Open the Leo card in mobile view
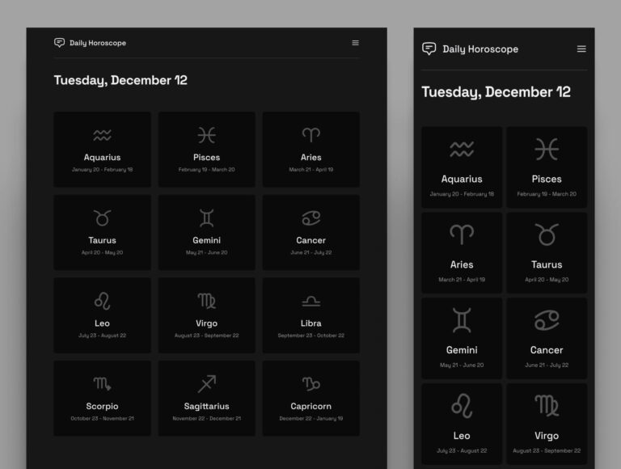Screen dimensions: 621x469 [462, 424]
